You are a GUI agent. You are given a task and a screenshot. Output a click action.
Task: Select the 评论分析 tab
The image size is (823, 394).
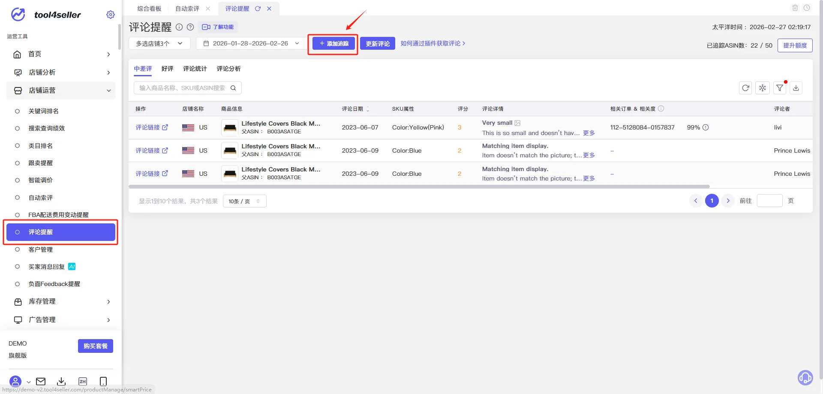(x=228, y=69)
